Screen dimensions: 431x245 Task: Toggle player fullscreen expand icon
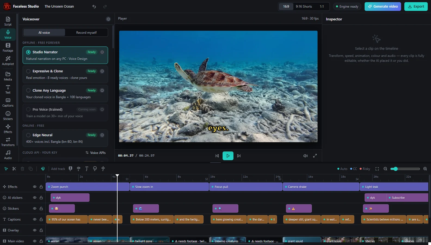315,156
